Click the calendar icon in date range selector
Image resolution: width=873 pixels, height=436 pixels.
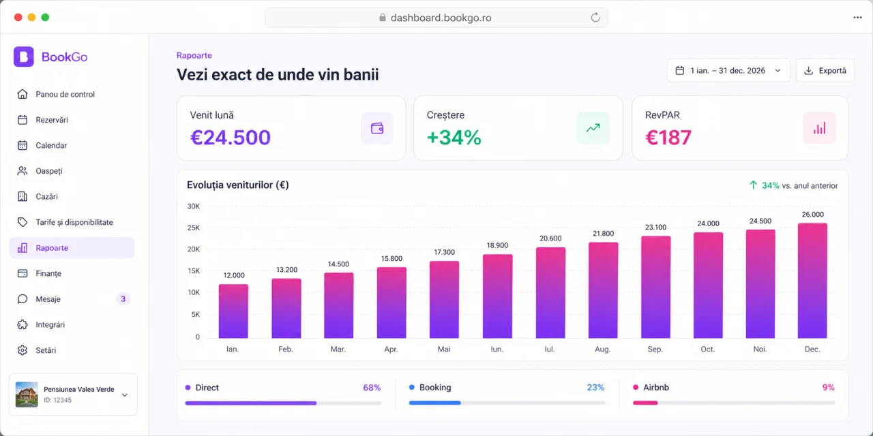click(x=680, y=70)
